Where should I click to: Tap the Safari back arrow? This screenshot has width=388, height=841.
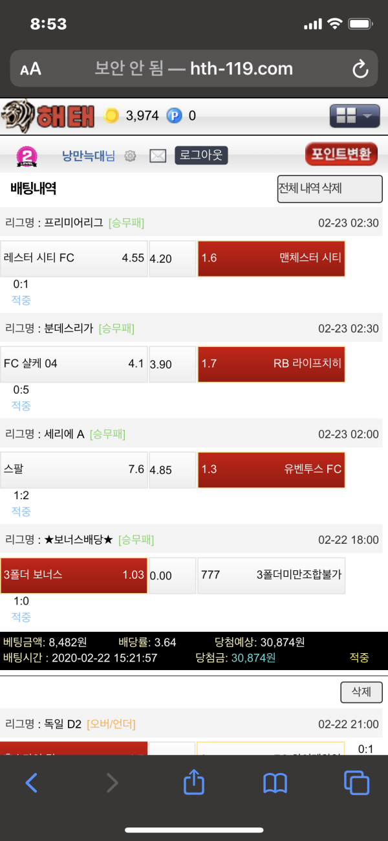(x=31, y=783)
